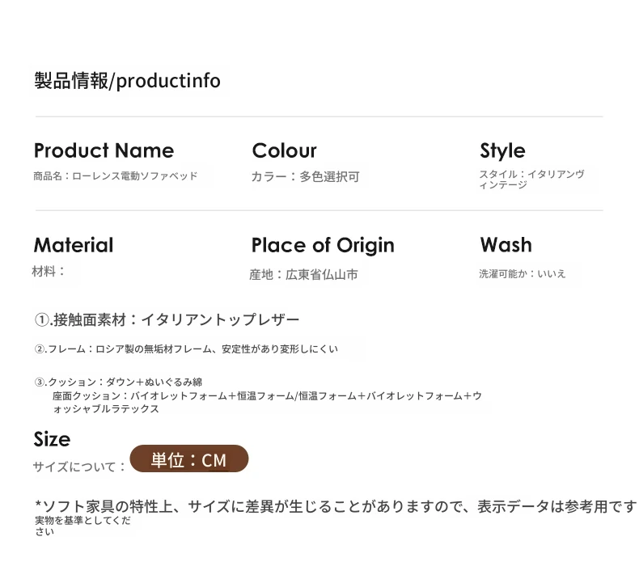Screen dimensions: 639x562
Task: Click the フレーム Russian solid wood frame line
Action: coord(186,349)
